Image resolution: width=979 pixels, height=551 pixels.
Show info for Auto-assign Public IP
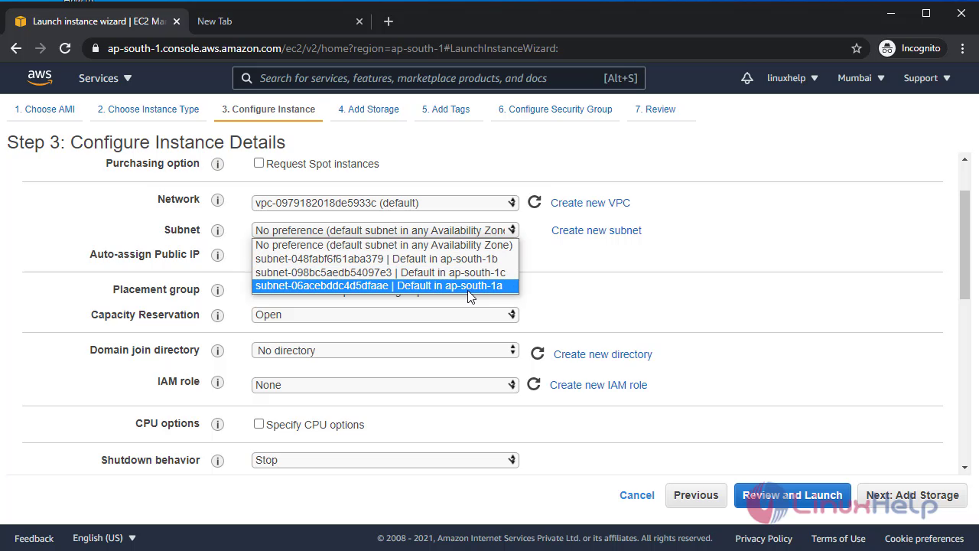tap(217, 255)
